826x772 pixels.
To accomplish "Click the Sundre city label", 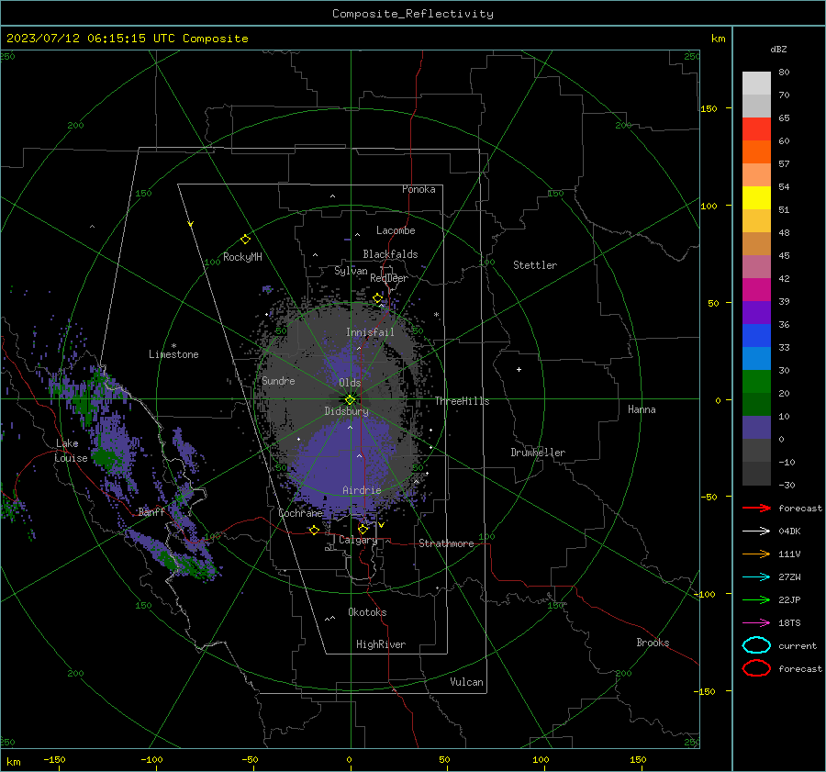I will 278,380.
